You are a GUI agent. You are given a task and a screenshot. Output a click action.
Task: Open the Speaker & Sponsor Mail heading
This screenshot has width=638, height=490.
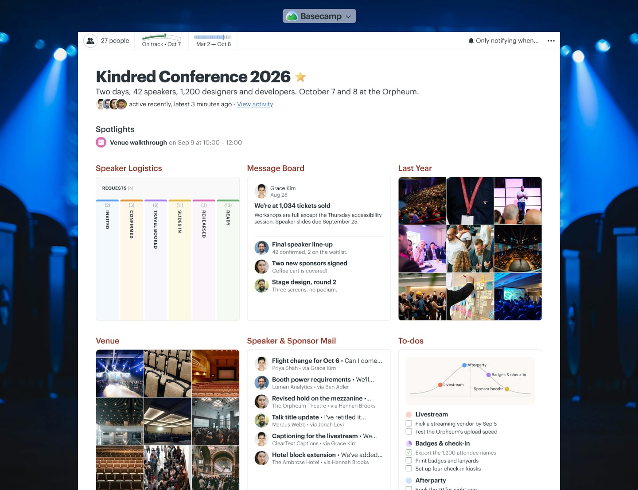(x=291, y=341)
